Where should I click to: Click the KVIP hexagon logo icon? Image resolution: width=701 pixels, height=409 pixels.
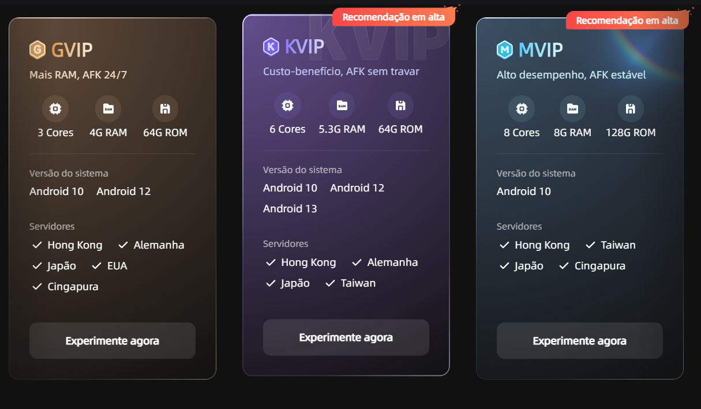click(x=271, y=47)
